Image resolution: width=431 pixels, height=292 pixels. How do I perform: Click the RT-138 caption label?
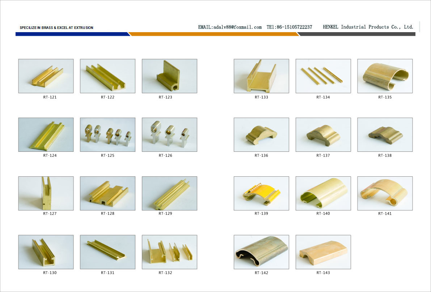(385, 155)
